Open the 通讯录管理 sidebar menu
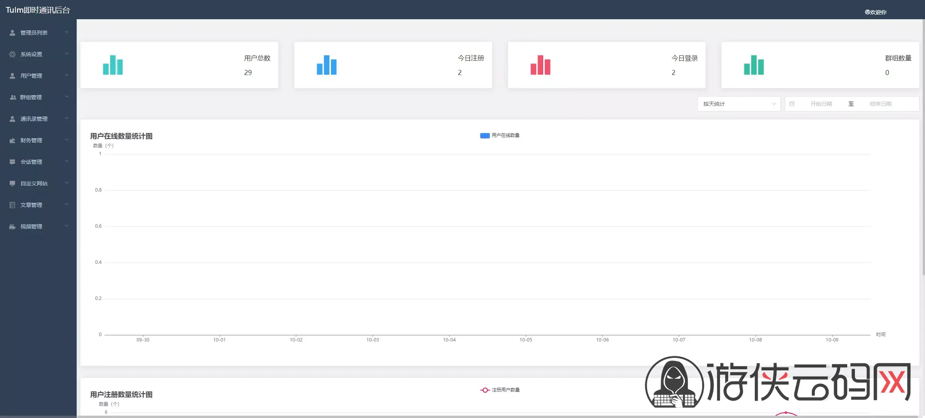925x418 pixels. point(38,119)
